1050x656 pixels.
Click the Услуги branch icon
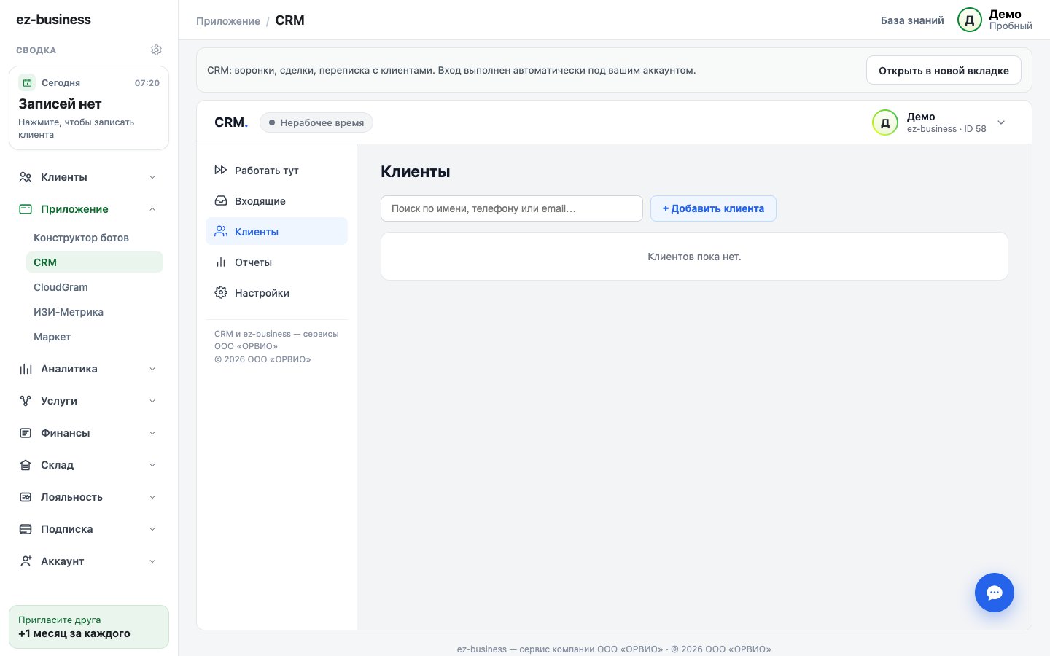point(26,401)
